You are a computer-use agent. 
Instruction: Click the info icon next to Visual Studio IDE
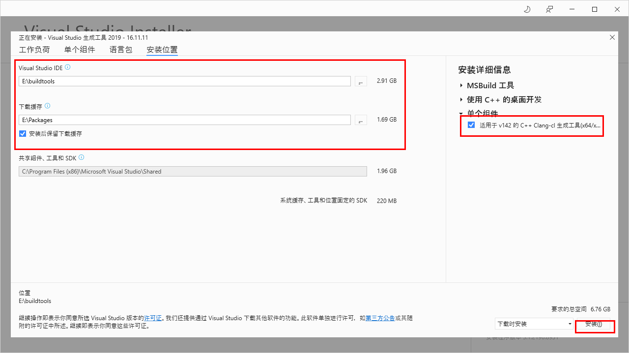click(68, 67)
